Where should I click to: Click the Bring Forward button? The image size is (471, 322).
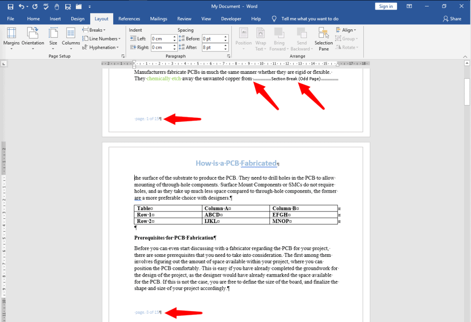pos(279,39)
